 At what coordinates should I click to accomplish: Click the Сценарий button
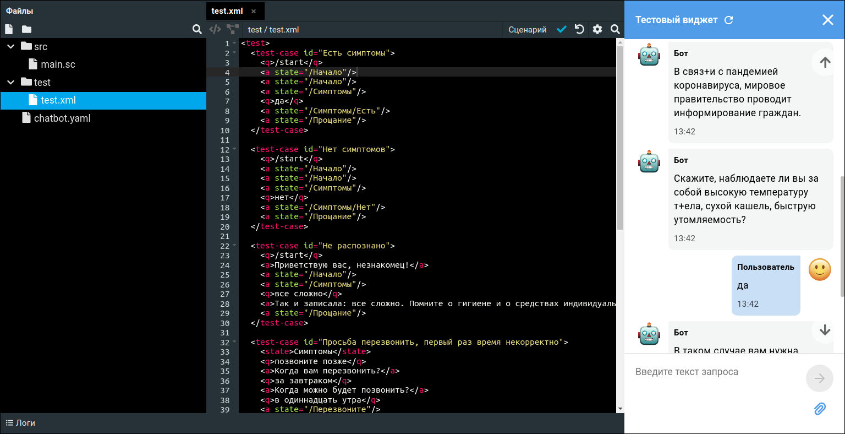[527, 30]
